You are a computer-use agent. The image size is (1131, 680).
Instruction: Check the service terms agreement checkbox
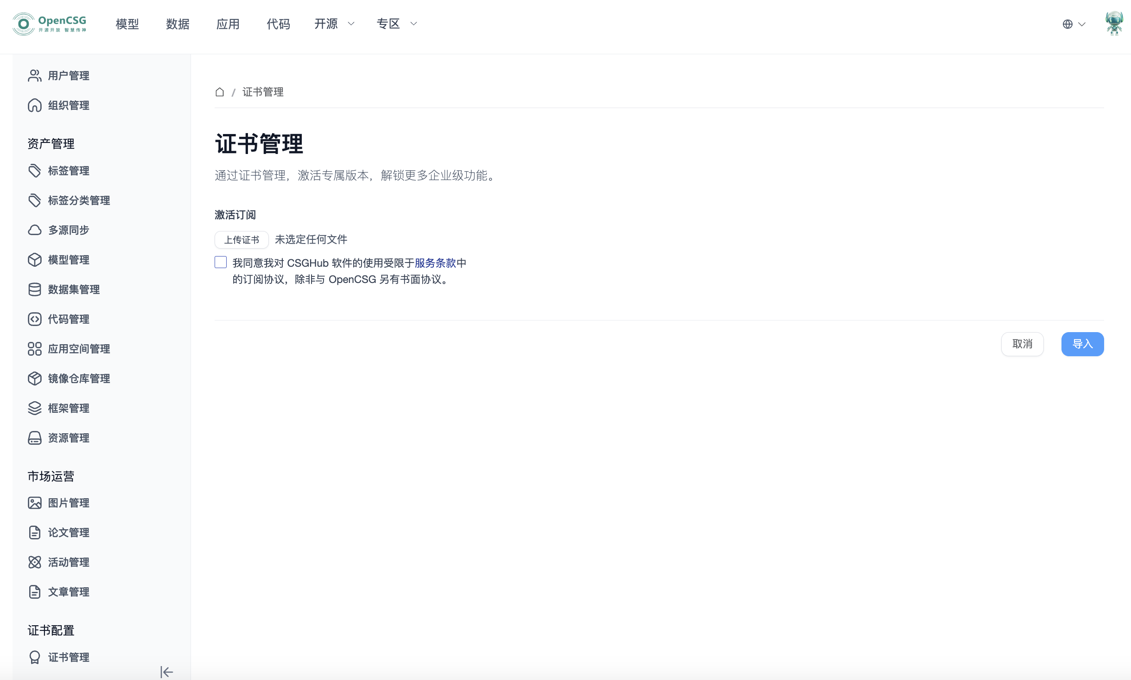coord(221,263)
